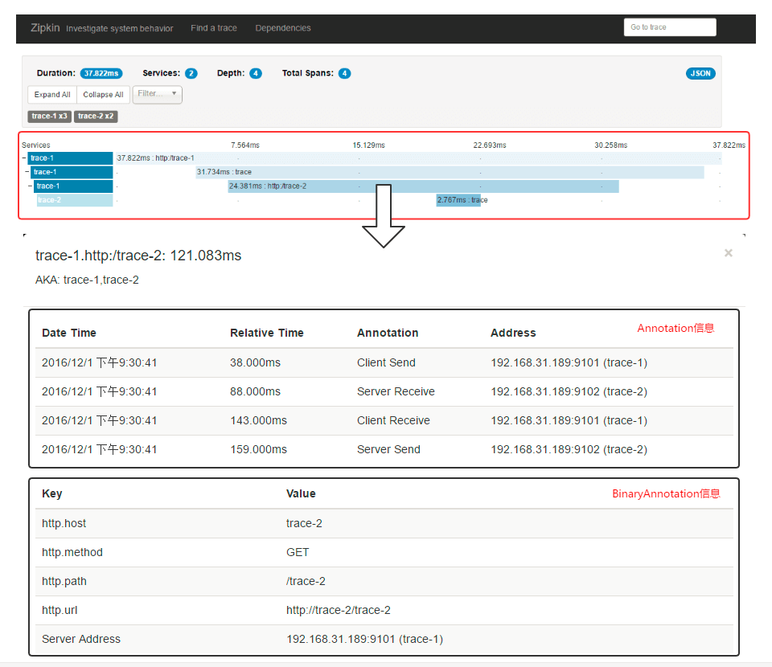Screen dimensions: 772x667
Task: Click Collapse All button
Action: tap(103, 95)
